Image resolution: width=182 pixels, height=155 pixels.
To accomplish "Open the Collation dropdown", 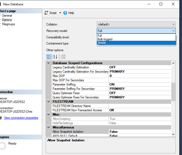I will click(173, 24).
